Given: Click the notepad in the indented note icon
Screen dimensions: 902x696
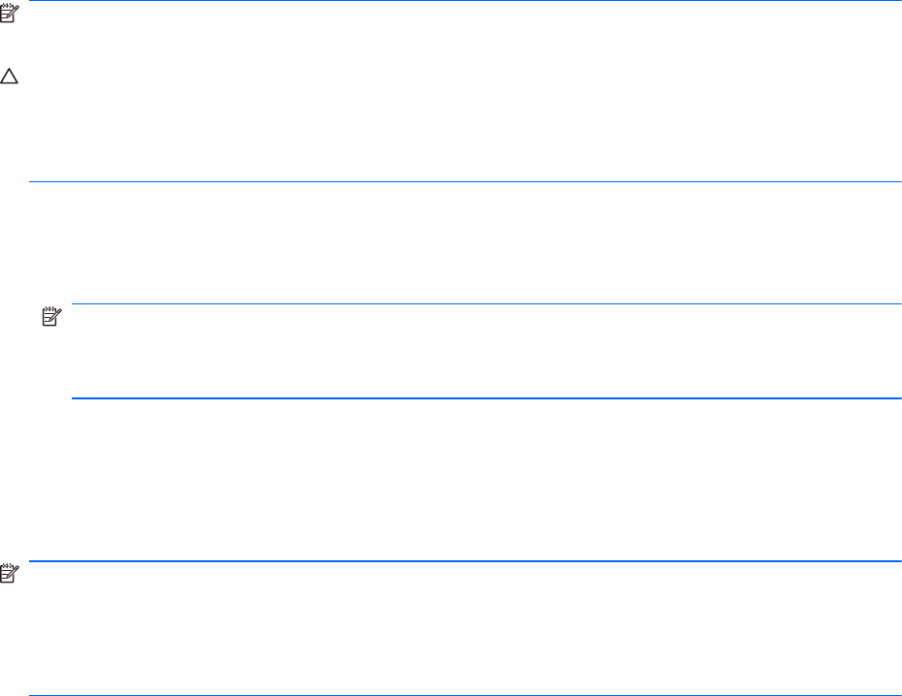Looking at the screenshot, I should click(x=48, y=318).
